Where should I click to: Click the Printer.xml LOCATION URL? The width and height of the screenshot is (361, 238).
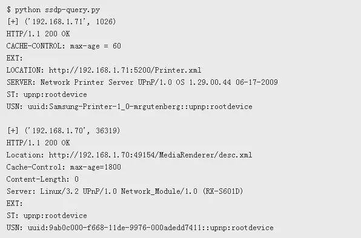(125, 70)
